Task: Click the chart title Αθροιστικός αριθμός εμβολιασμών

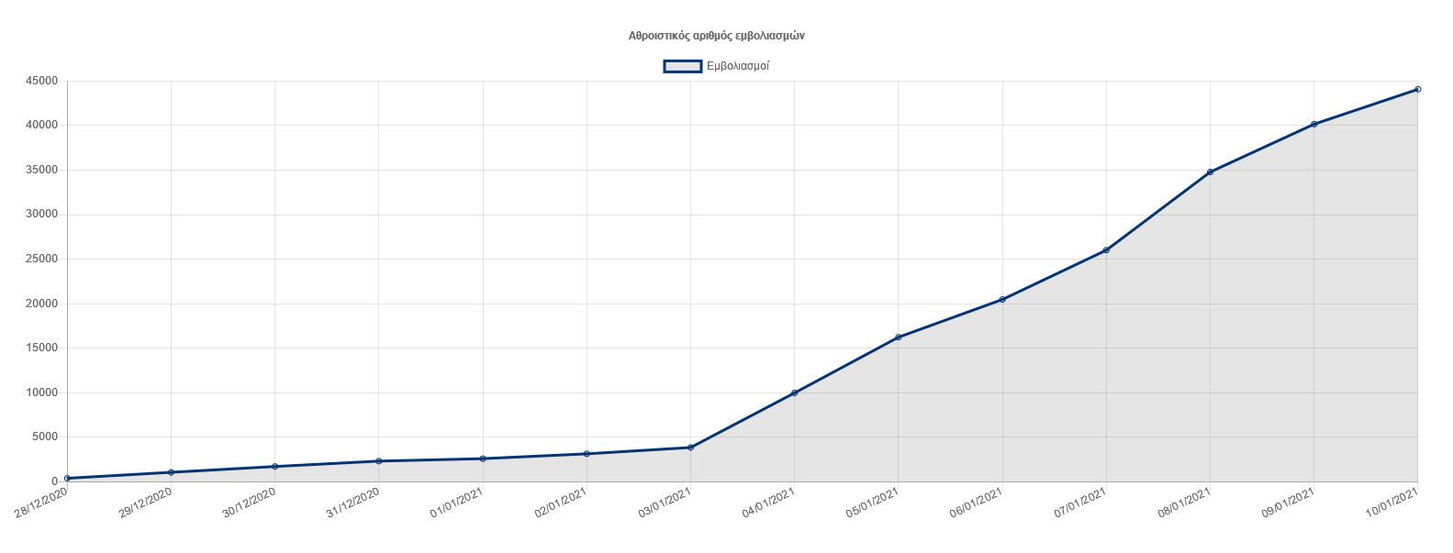Action: pos(716,36)
